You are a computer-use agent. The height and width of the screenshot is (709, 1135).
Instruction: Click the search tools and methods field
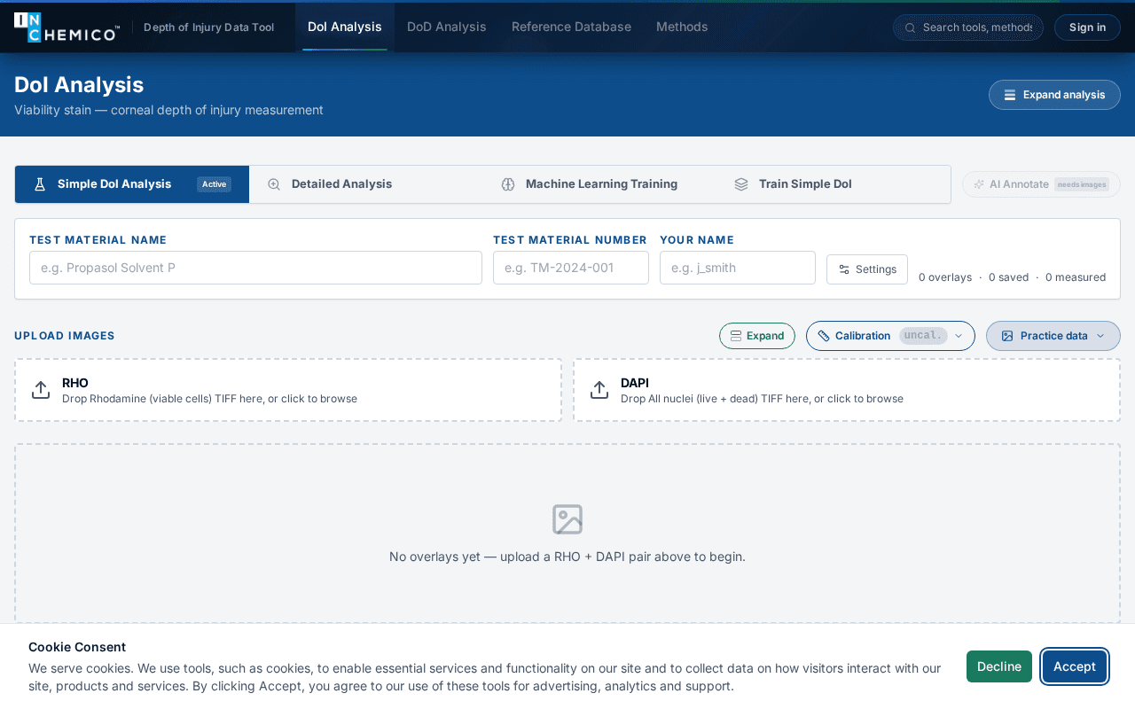coord(968,27)
